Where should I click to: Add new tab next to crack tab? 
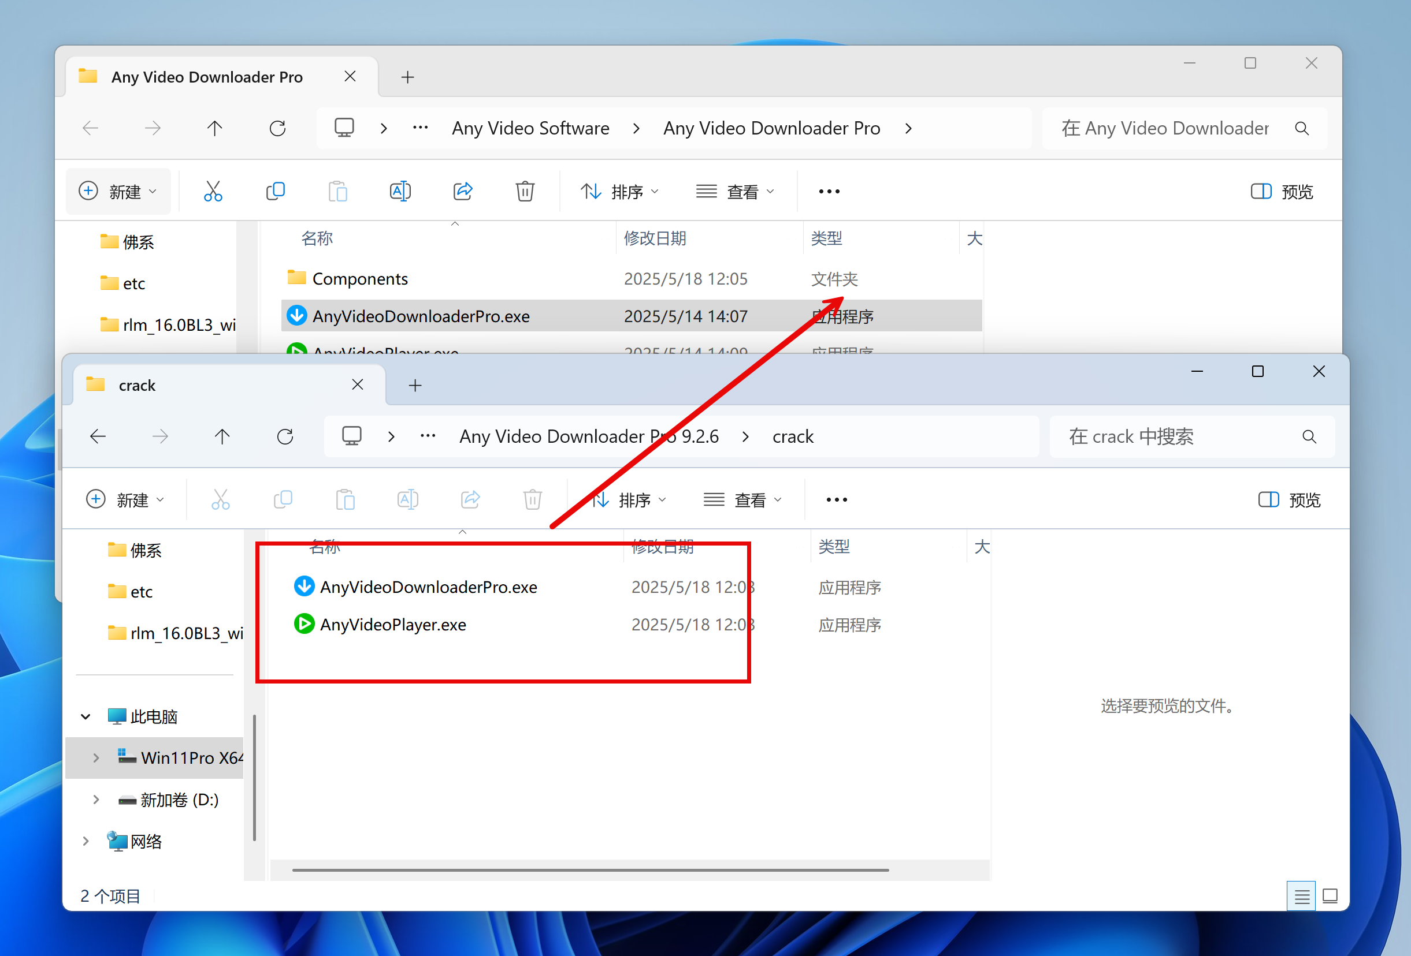(415, 385)
